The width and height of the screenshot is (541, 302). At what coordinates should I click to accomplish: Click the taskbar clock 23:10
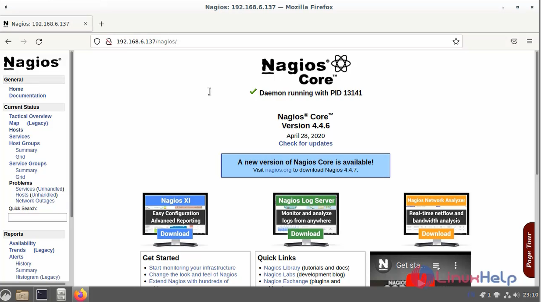coord(530,295)
